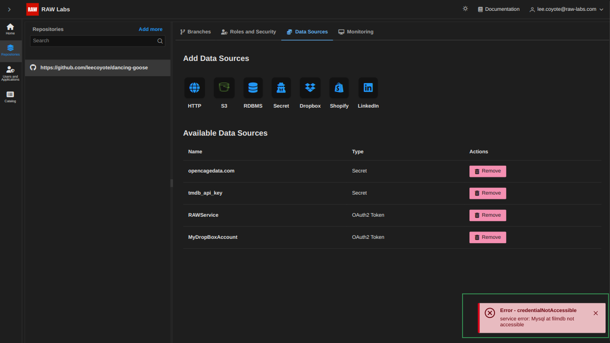Click the RAW Labs logo
The width and height of the screenshot is (610, 343).
point(32,9)
